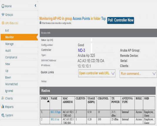Open the Home menu item

pyautogui.click(x=9, y=6)
